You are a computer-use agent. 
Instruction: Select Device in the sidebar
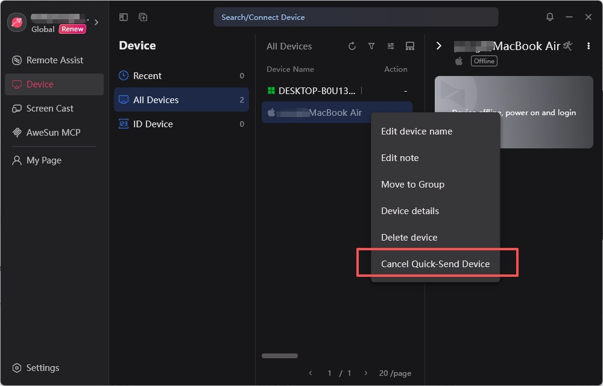(54, 84)
